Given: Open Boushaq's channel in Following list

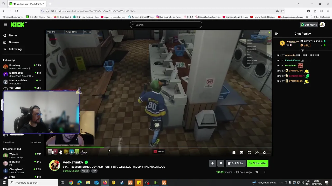Looking at the screenshot, I should (22, 67).
